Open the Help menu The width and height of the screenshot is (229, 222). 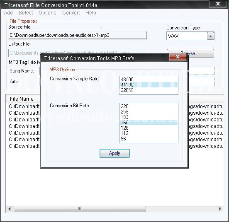[91, 13]
